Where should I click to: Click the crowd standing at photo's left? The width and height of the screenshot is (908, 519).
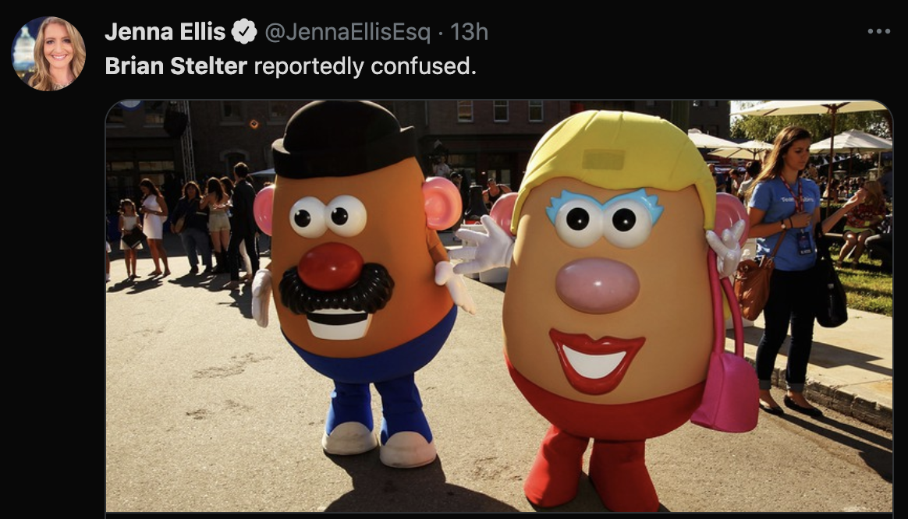[x=186, y=228]
